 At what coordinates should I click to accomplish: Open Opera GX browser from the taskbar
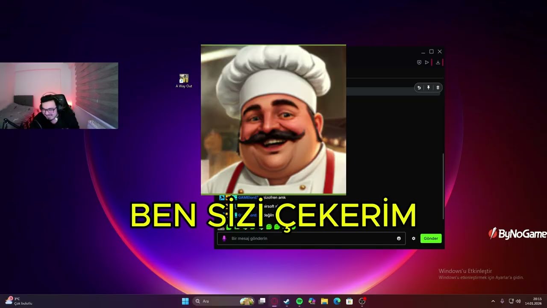(x=274, y=301)
